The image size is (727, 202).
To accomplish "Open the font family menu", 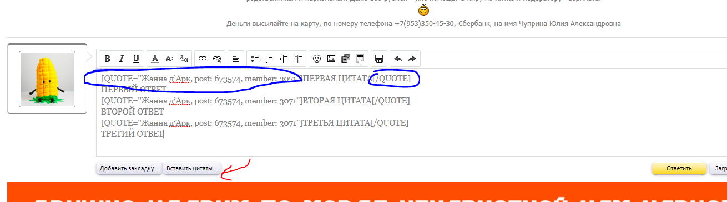I will point(184,58).
